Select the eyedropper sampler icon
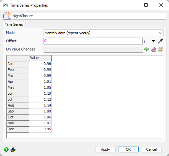This screenshot has height=156, width=169. [160, 41]
